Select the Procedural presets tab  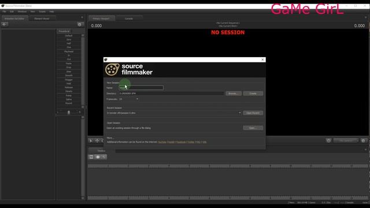click(x=64, y=31)
